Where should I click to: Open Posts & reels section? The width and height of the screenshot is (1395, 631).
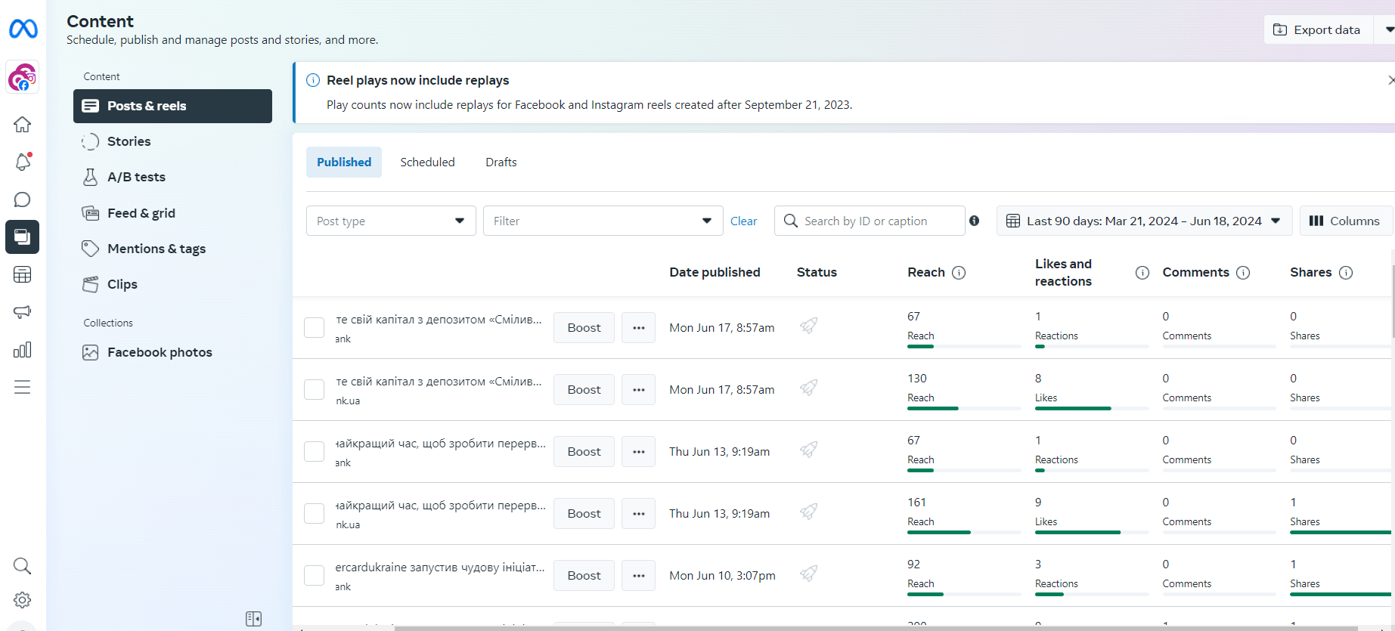(172, 106)
